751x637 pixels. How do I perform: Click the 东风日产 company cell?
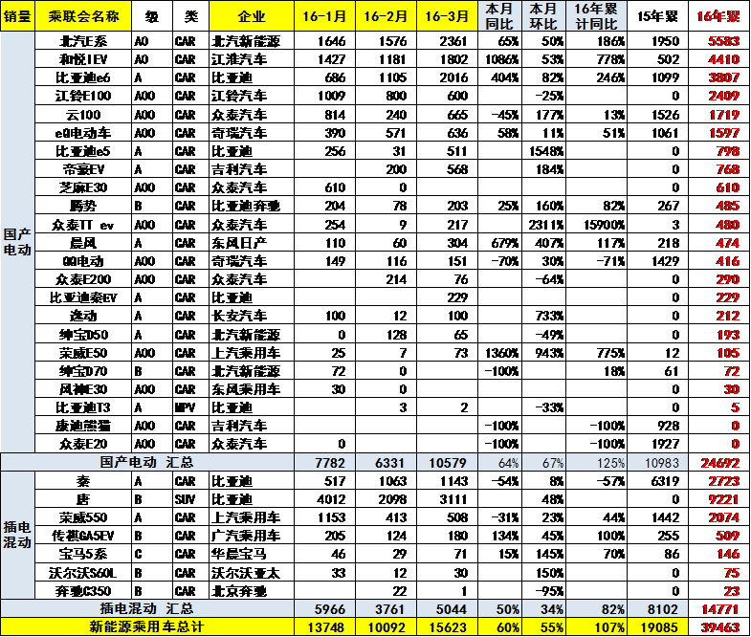(252, 243)
